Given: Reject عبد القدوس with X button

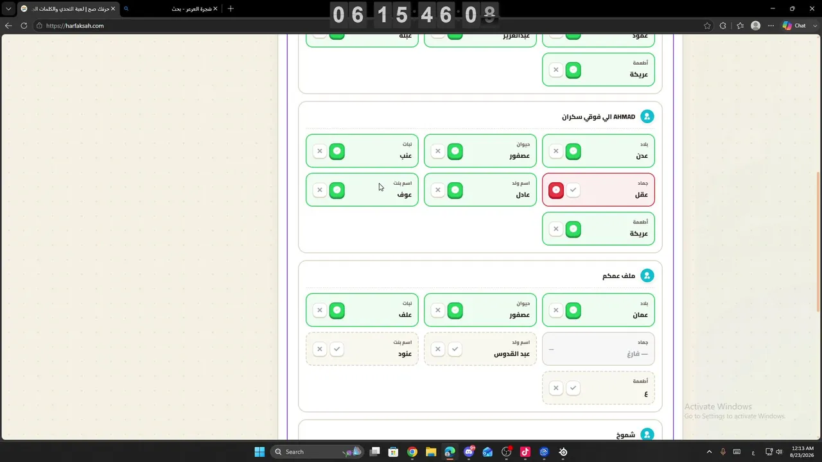Looking at the screenshot, I should click(x=438, y=350).
